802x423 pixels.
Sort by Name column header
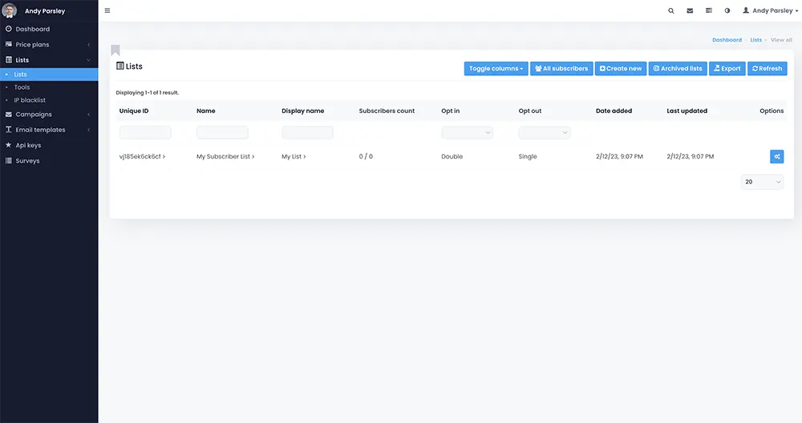point(206,111)
